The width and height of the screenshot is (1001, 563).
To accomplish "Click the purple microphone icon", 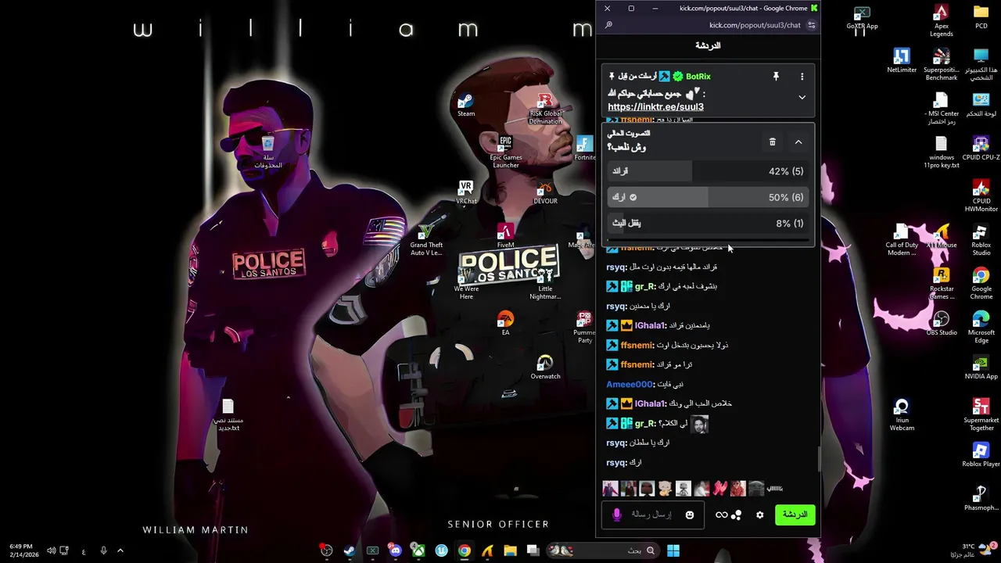I will pos(616,515).
